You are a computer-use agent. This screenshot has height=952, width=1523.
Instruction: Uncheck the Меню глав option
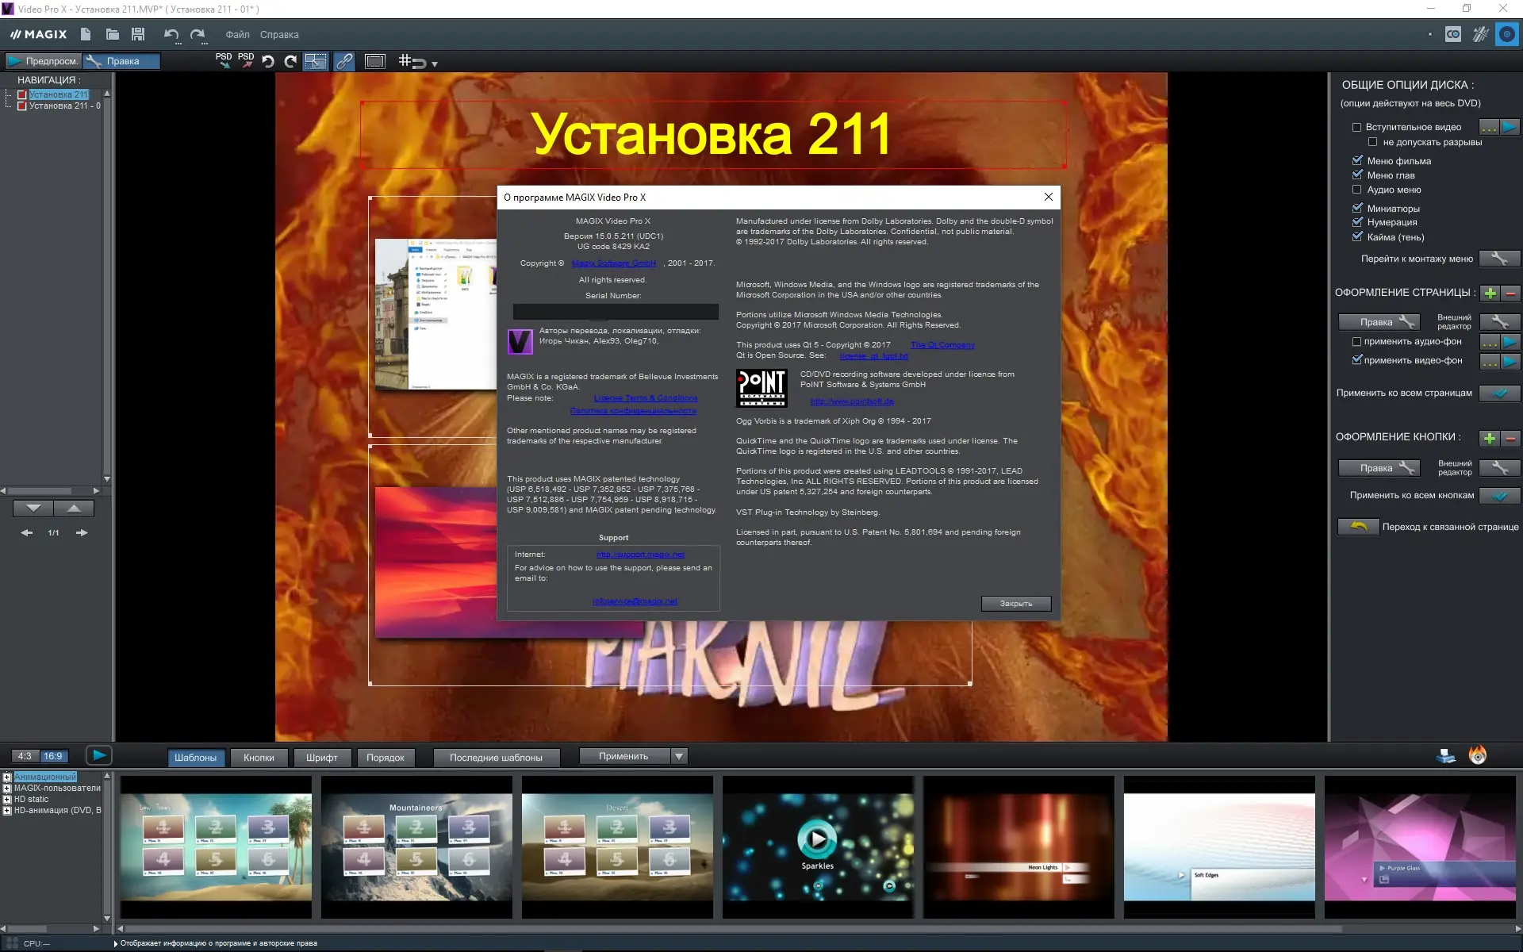[x=1356, y=175]
